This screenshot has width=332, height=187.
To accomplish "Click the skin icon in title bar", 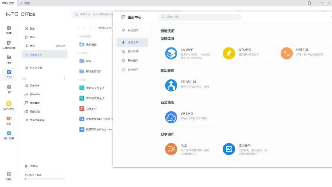I will [310, 3].
